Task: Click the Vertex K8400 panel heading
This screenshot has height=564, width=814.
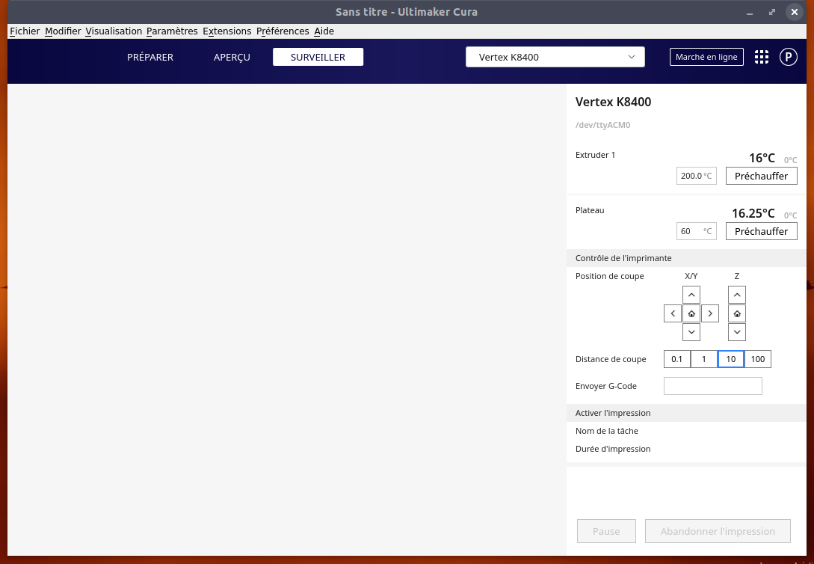Action: click(x=613, y=102)
